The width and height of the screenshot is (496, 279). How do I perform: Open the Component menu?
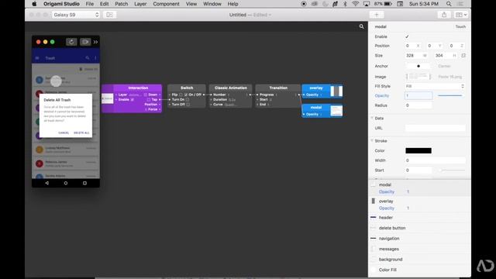166,4
